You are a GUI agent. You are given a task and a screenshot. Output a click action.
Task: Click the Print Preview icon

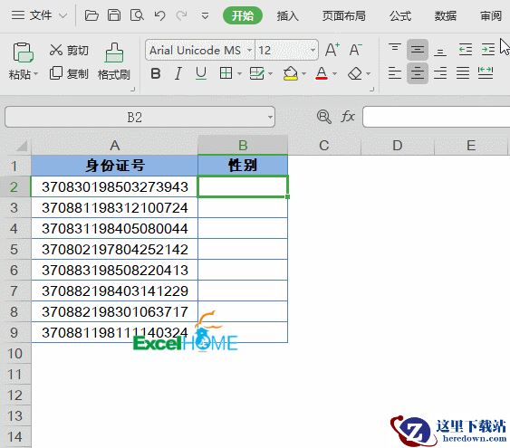[x=137, y=15]
